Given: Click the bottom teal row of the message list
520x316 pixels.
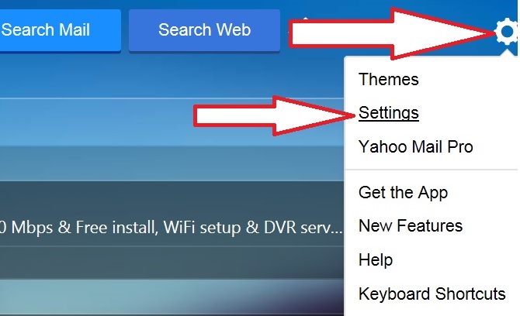Looking at the screenshot, I should pos(172,297).
